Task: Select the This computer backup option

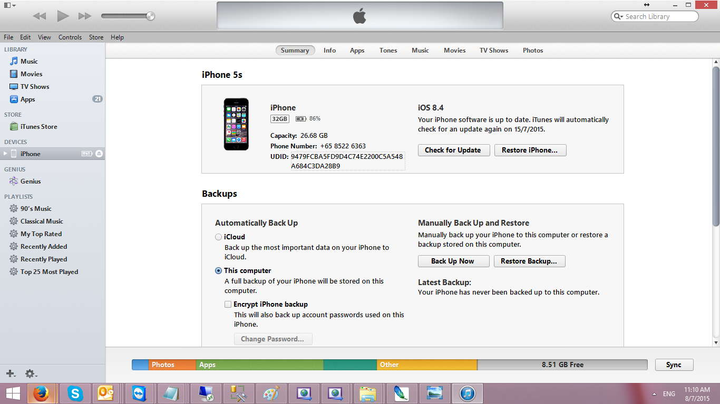Action: pos(218,271)
